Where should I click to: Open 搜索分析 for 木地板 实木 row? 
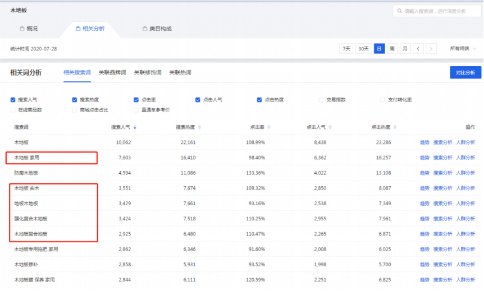[x=442, y=188]
